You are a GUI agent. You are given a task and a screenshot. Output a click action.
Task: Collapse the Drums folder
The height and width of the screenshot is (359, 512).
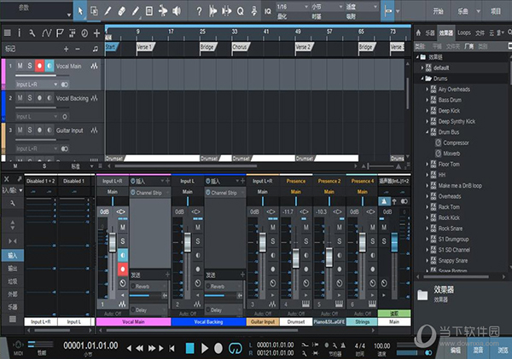(x=422, y=78)
